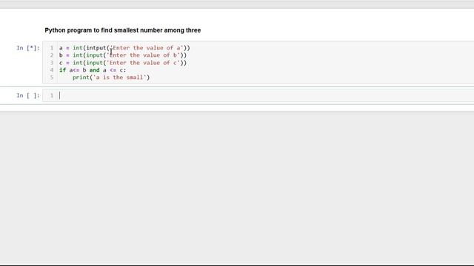Click line number 1 of the empty cell
This screenshot has height=266, width=474.
click(52, 95)
